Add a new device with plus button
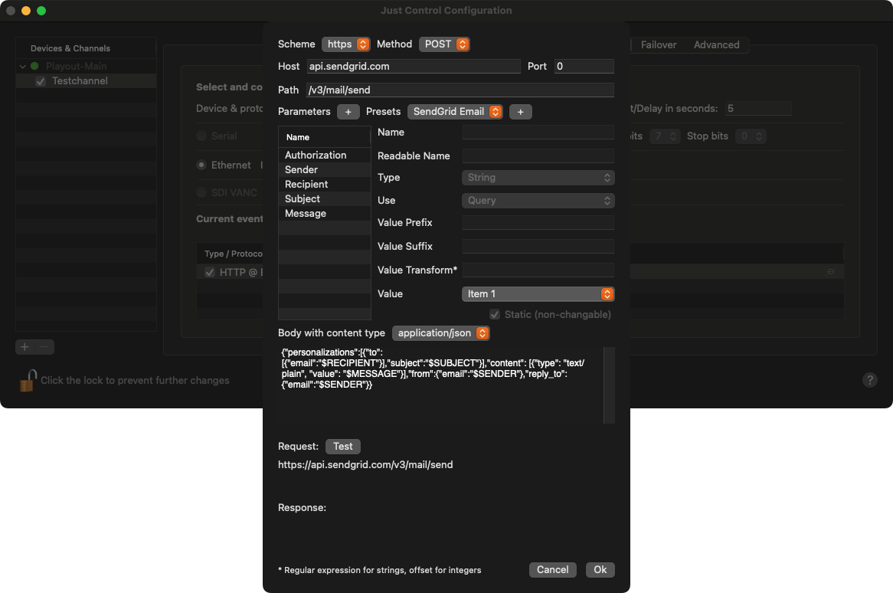893x593 pixels. [25, 347]
